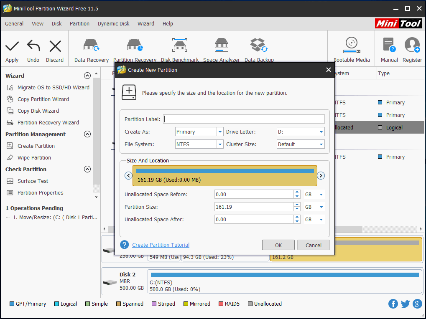Open the General menu

(x=14, y=24)
